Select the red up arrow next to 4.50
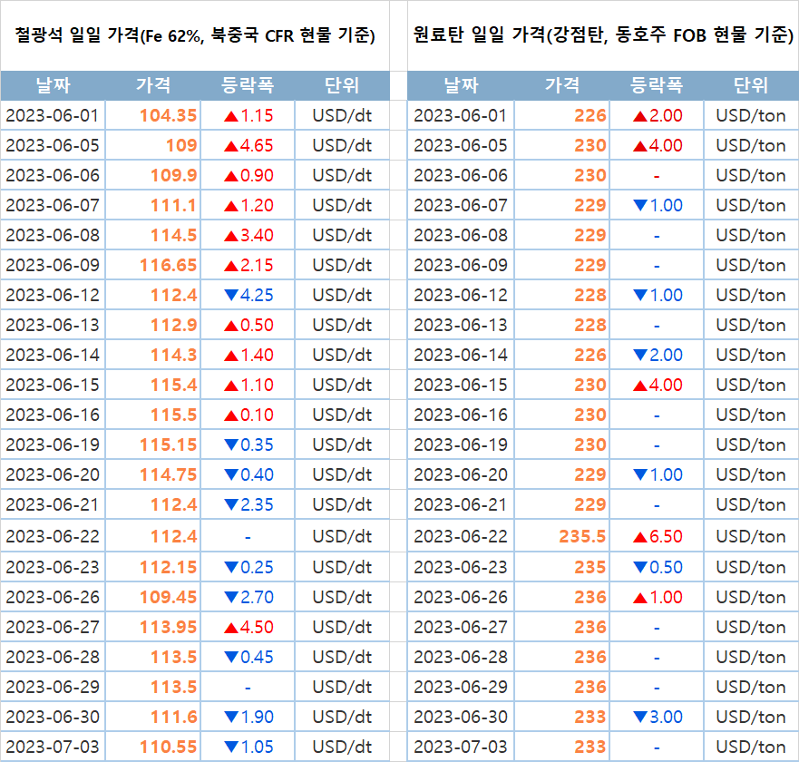 (230, 627)
